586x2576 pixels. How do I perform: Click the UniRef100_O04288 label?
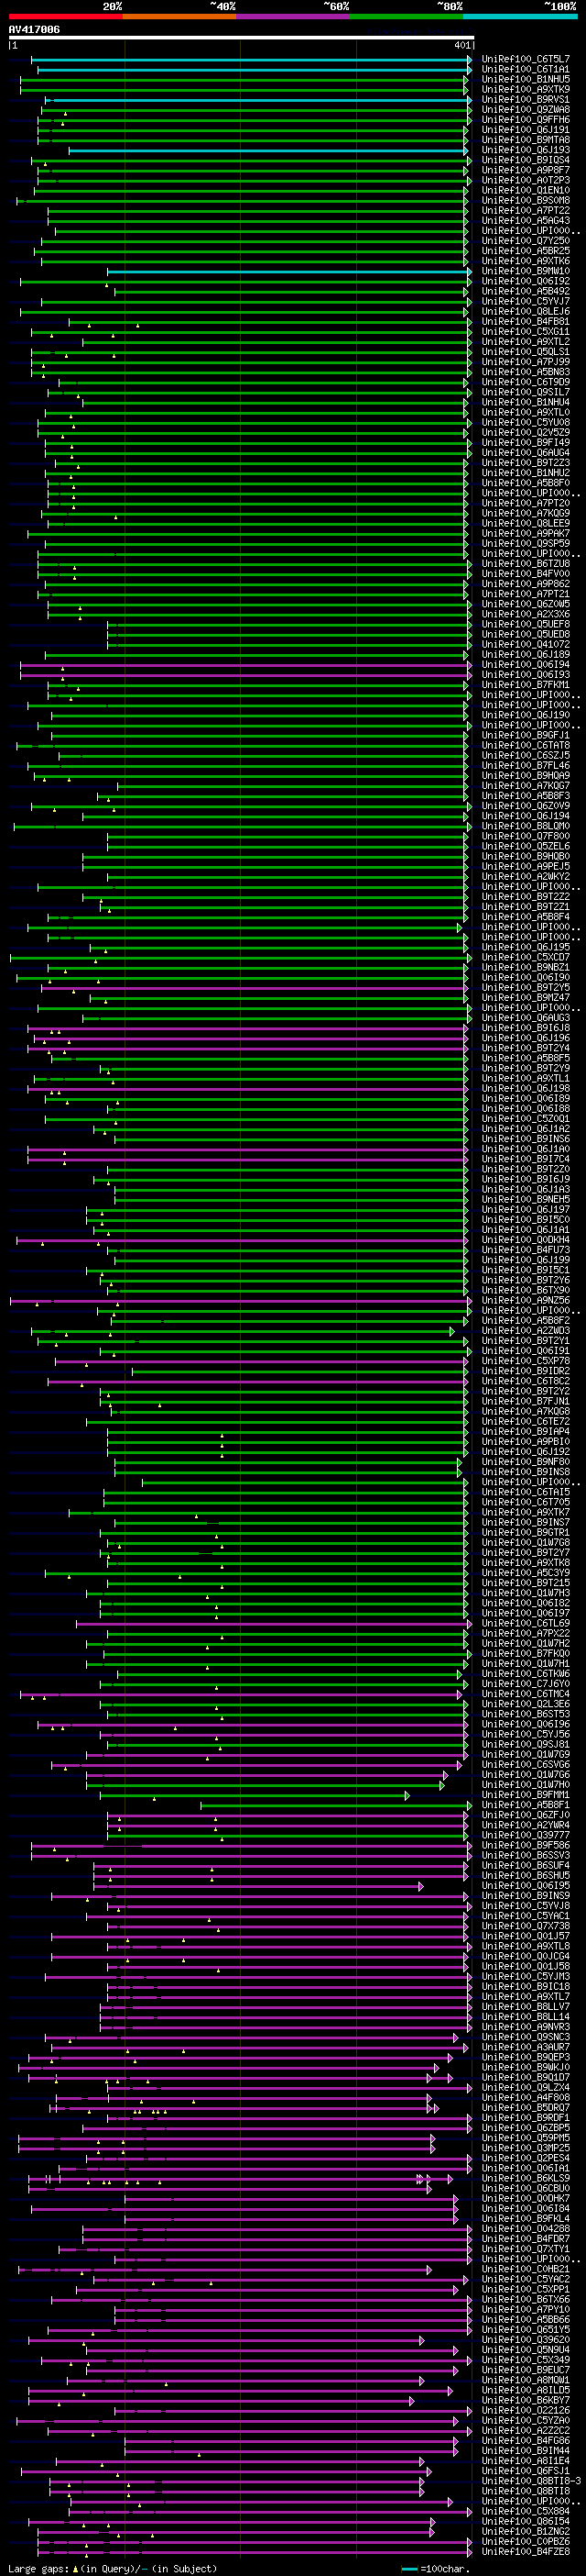pyautogui.click(x=526, y=2229)
